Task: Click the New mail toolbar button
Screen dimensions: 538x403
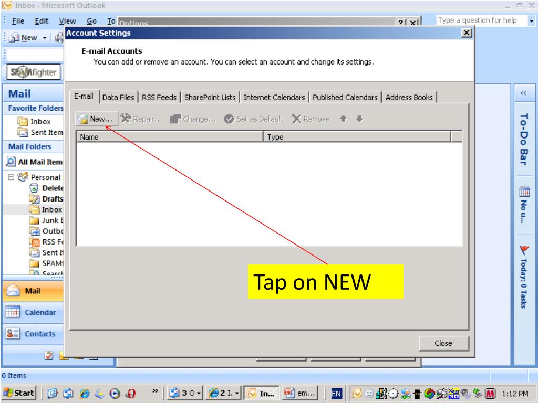Action: 23,38
